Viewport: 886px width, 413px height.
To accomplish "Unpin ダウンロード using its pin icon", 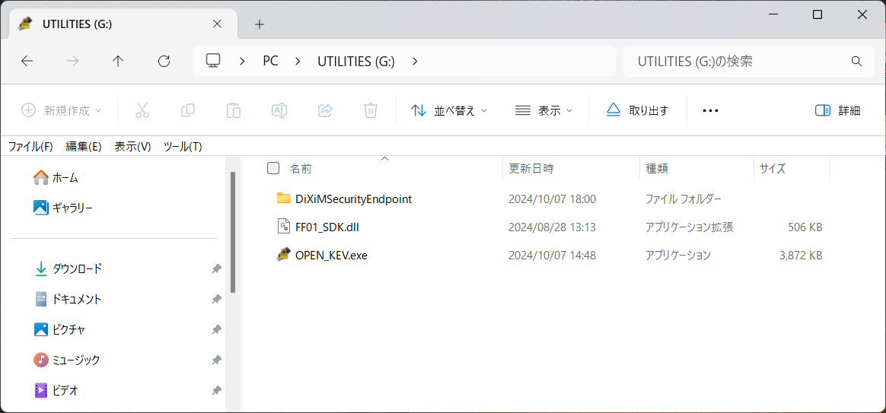I will [216, 269].
